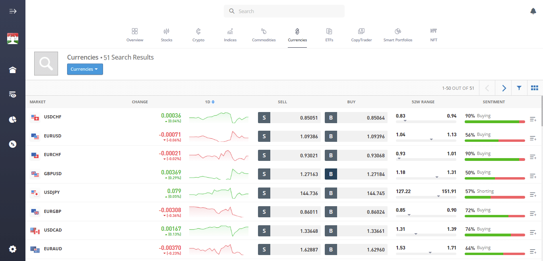
Task: Expand the sidebar navigation arrow
Action: pyautogui.click(x=12, y=11)
